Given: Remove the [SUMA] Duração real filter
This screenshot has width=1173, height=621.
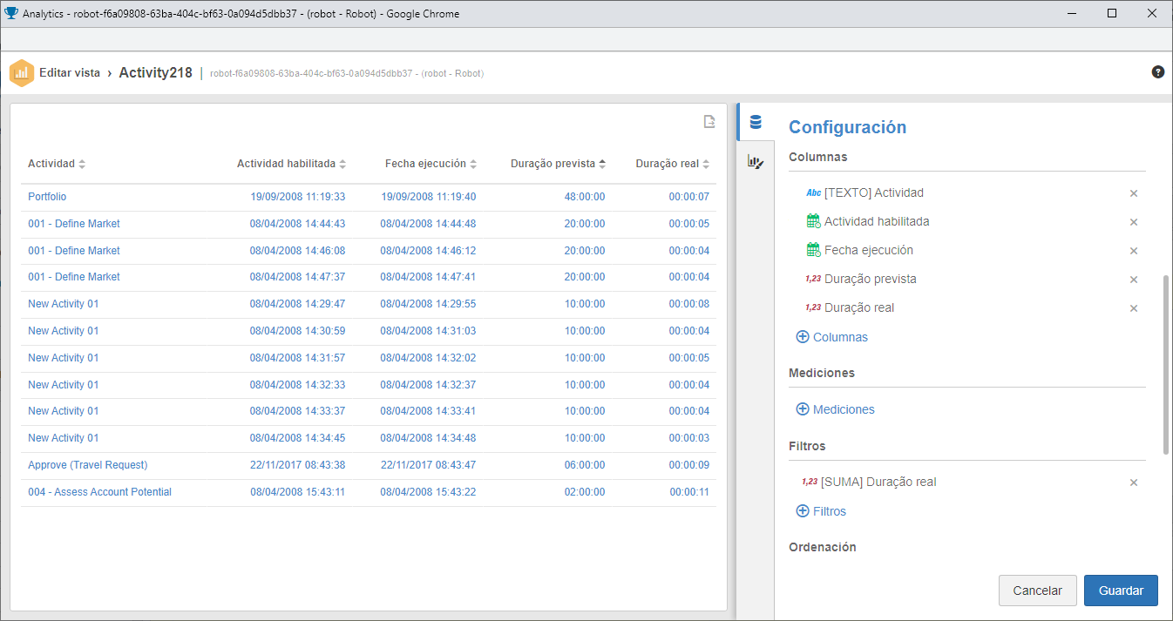Looking at the screenshot, I should (1134, 483).
